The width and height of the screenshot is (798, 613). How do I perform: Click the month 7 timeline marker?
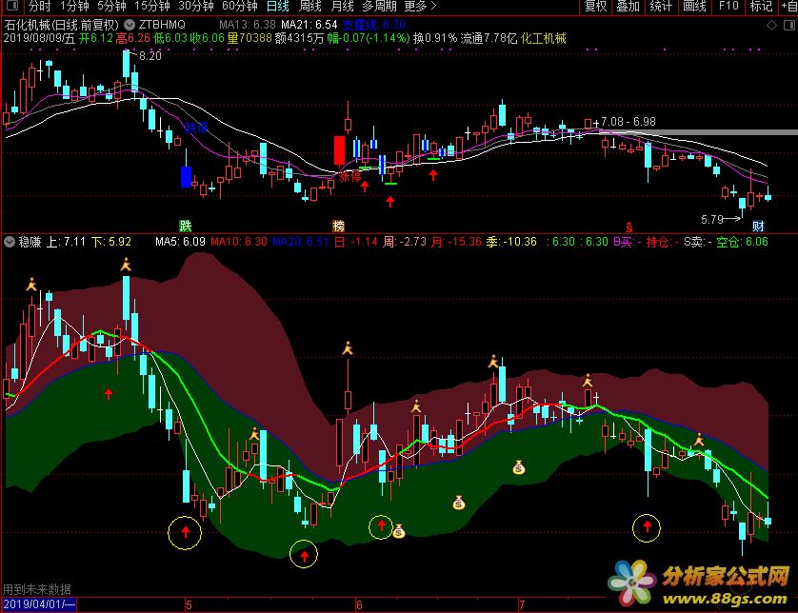coord(522,605)
